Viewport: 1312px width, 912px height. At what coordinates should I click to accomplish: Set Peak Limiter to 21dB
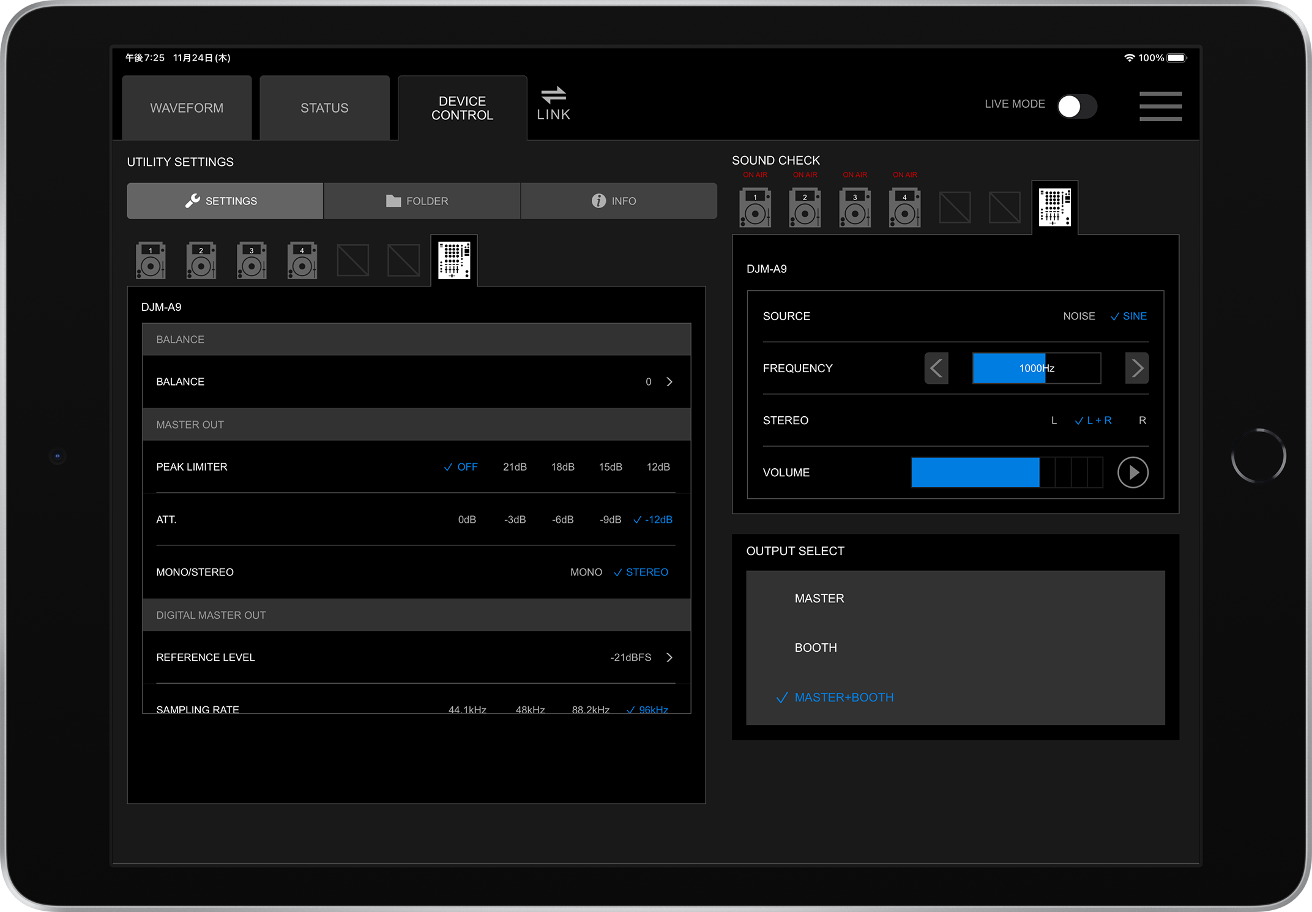click(515, 466)
